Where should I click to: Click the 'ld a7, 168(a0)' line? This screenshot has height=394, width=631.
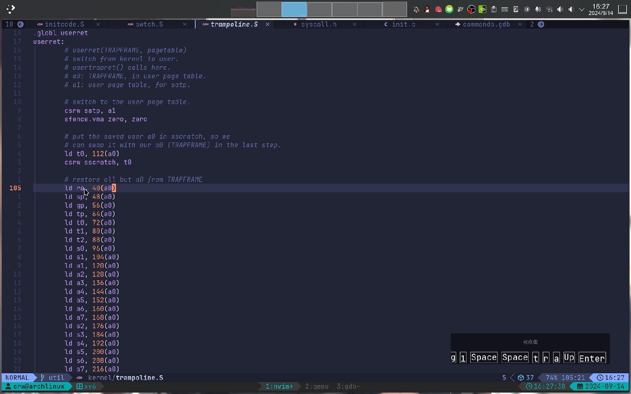(x=92, y=317)
